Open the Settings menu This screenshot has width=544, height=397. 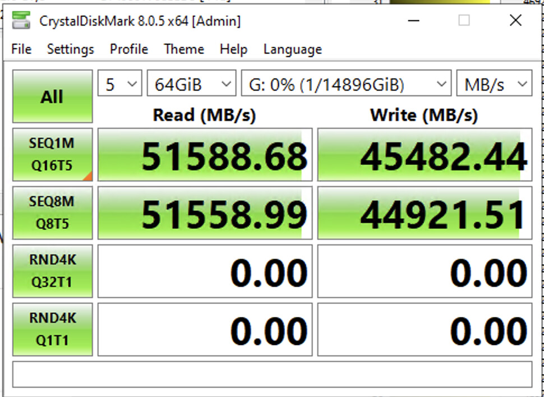tap(70, 49)
